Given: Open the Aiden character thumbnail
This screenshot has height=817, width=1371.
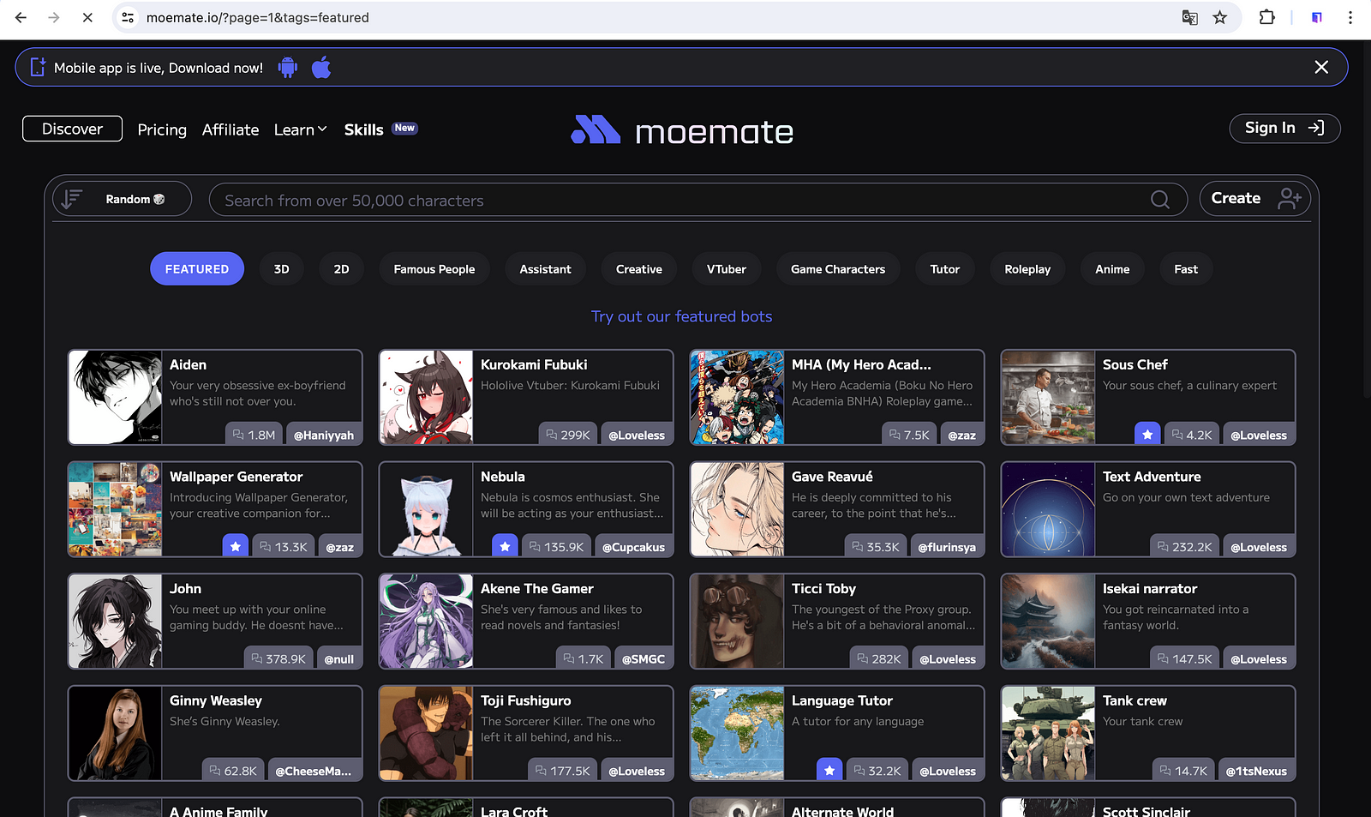Looking at the screenshot, I should tap(116, 397).
